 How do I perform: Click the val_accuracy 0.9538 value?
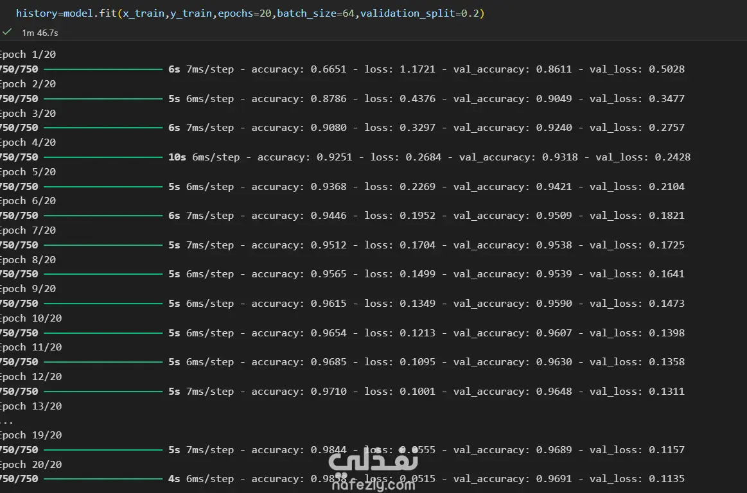point(554,245)
